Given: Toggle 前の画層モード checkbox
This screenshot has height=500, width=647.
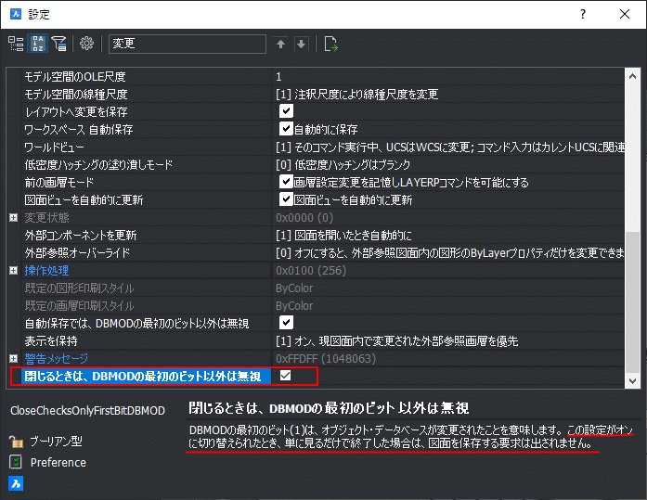Looking at the screenshot, I should 286,182.
